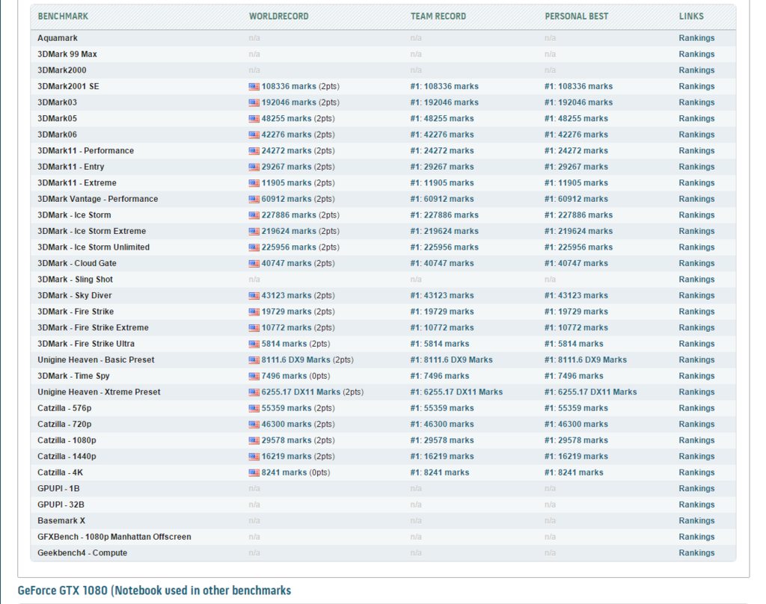Click the flag icon in Catzilla 720p row
This screenshot has height=604, width=766.
(x=254, y=425)
